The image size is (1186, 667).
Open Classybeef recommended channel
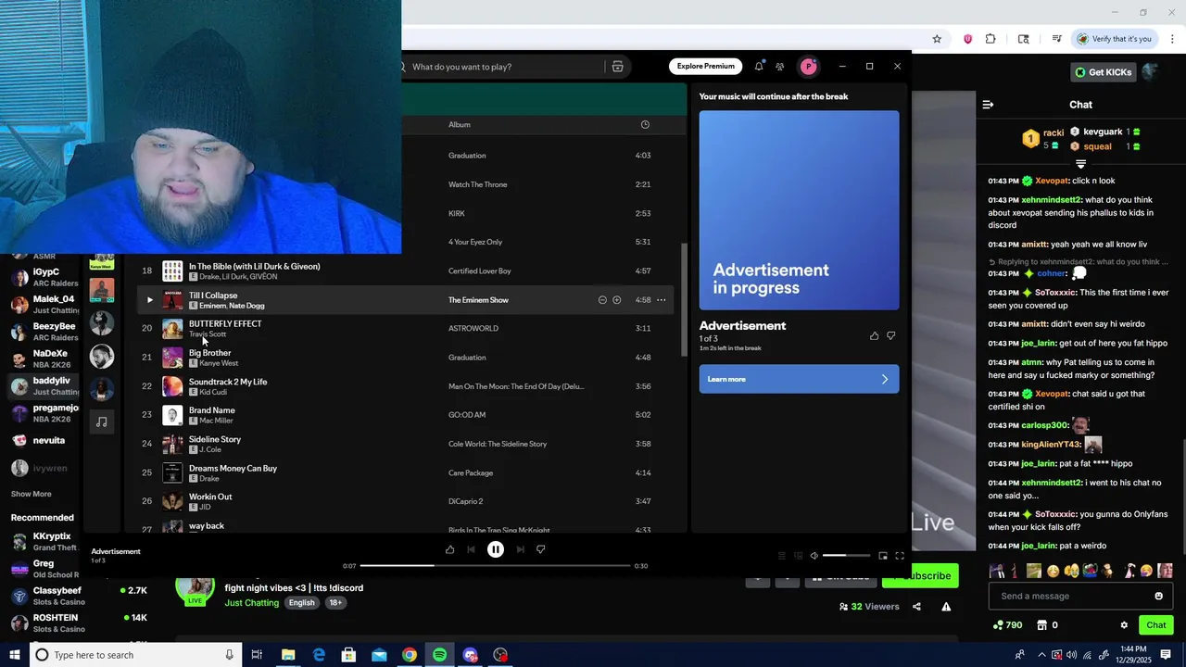[79, 596]
